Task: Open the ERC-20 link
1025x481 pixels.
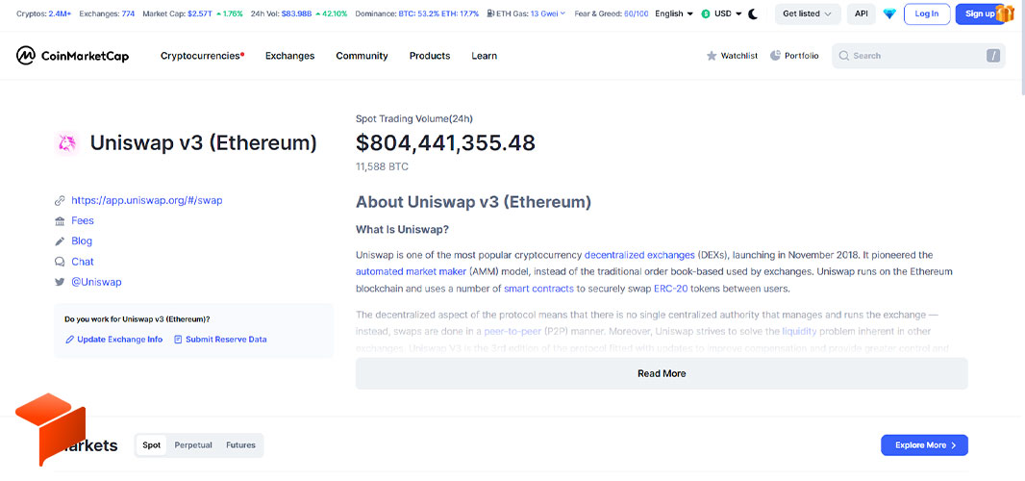Action: 671,288
